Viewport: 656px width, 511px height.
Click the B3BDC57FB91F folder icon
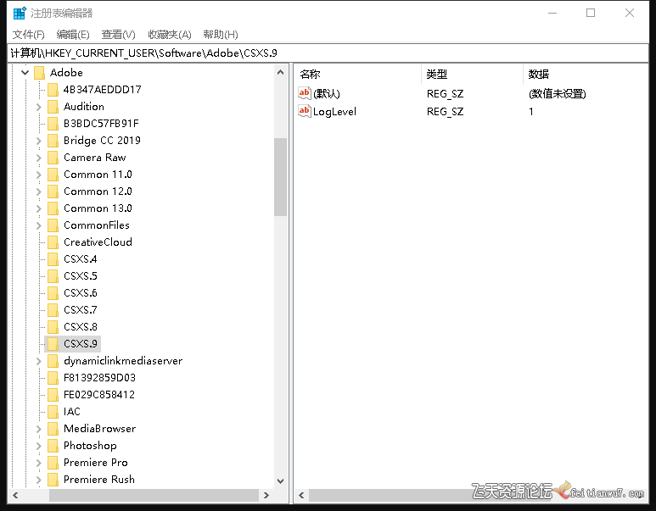(53, 124)
